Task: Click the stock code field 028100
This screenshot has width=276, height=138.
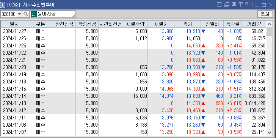Action: point(9,14)
